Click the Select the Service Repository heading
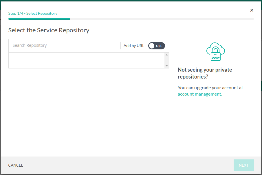The width and height of the screenshot is (262, 175). coord(49,30)
